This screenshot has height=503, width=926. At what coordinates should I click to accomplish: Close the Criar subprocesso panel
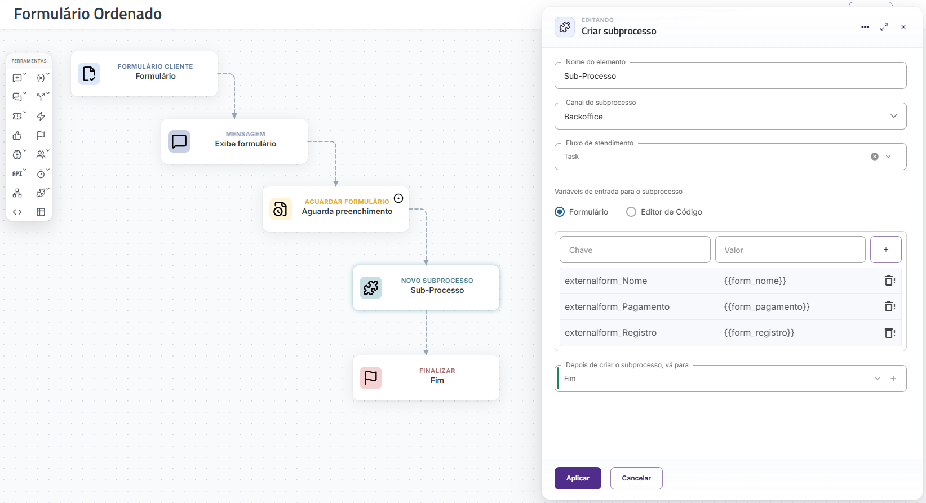pos(903,27)
